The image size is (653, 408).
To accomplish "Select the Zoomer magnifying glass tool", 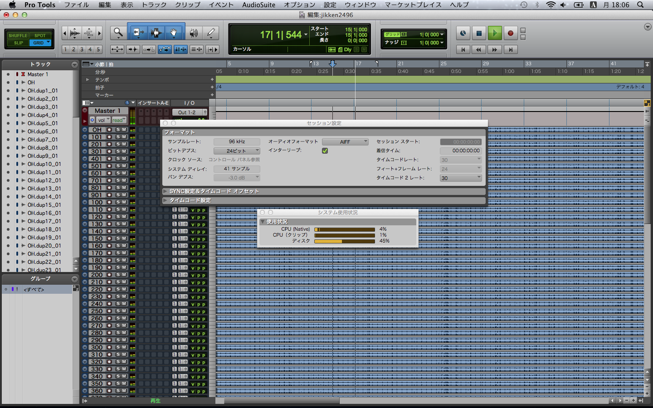I will click(118, 33).
